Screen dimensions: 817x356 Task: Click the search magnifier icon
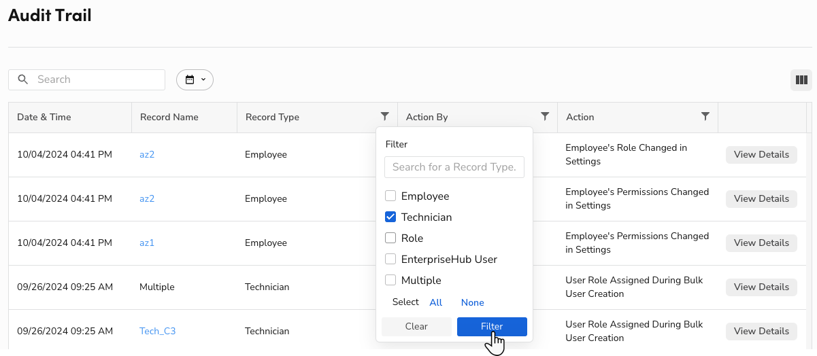(x=23, y=79)
